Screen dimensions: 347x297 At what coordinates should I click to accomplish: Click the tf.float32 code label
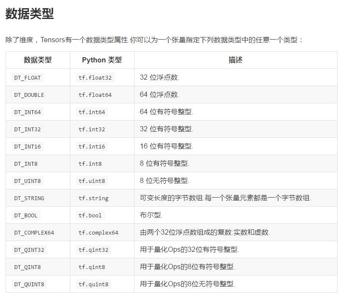95,77
